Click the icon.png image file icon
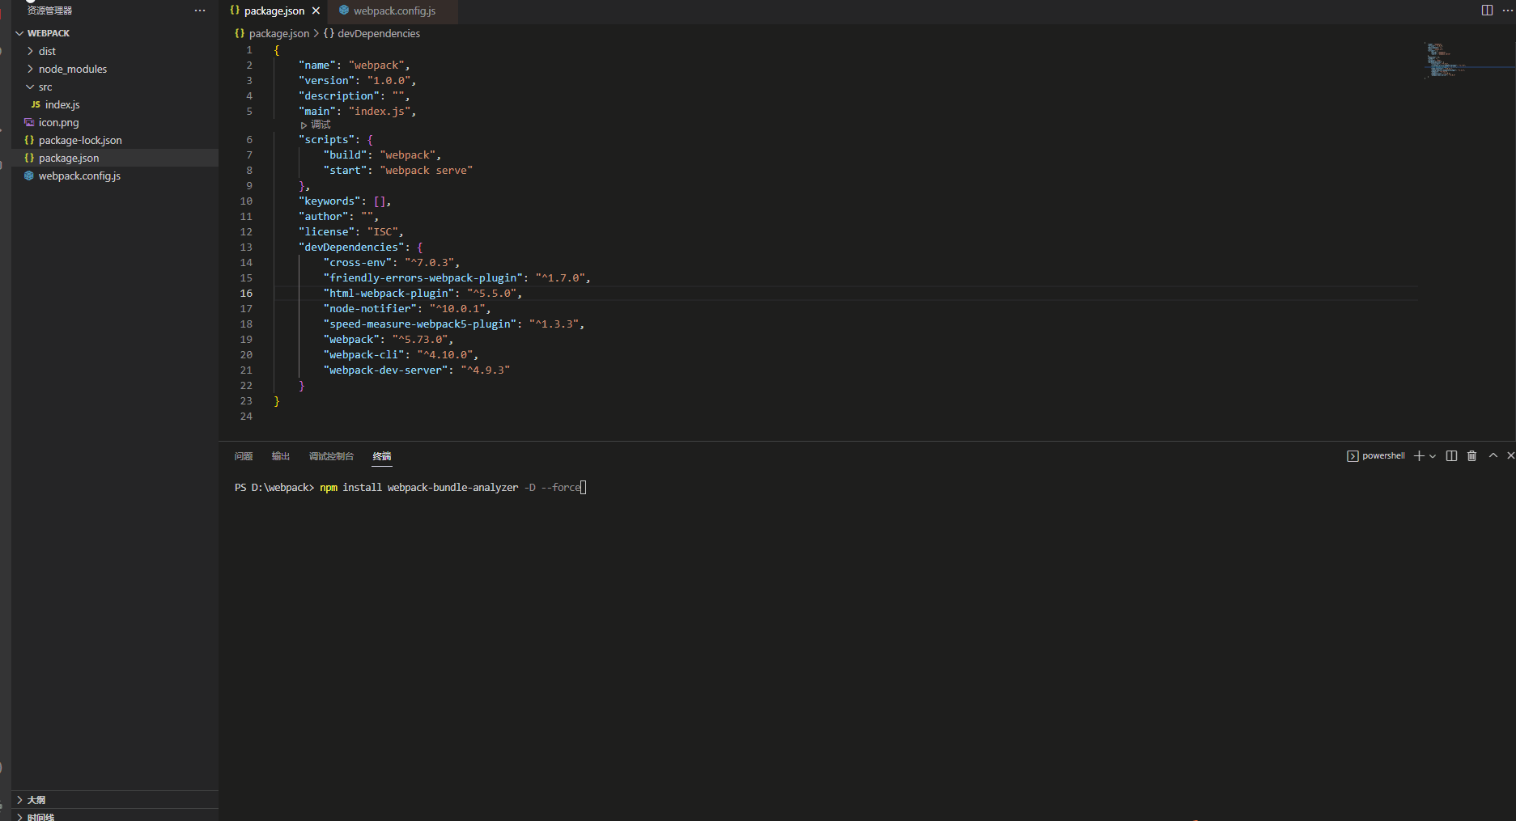Screen dimensions: 1516x821 click(x=29, y=122)
